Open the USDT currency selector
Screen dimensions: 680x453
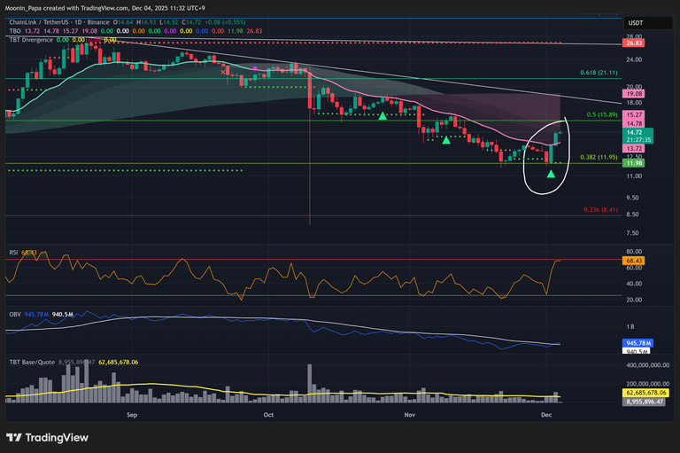click(635, 21)
